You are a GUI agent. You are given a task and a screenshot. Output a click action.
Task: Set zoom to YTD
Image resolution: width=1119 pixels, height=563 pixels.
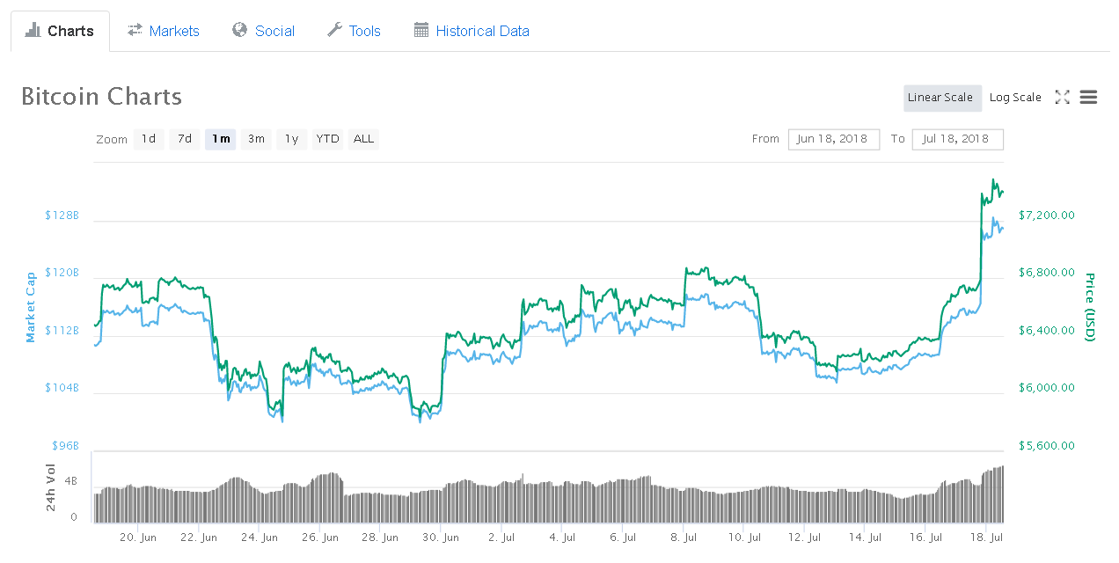click(328, 139)
